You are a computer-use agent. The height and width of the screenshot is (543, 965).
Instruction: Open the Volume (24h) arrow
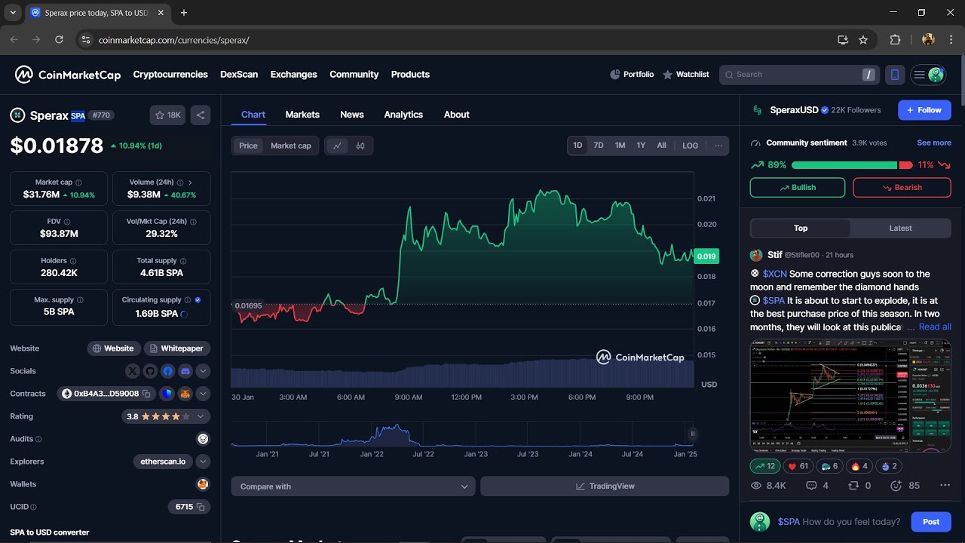pos(190,183)
